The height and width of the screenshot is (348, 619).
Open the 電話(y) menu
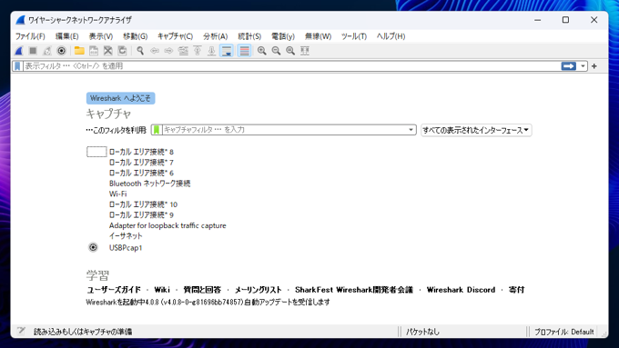tap(283, 36)
